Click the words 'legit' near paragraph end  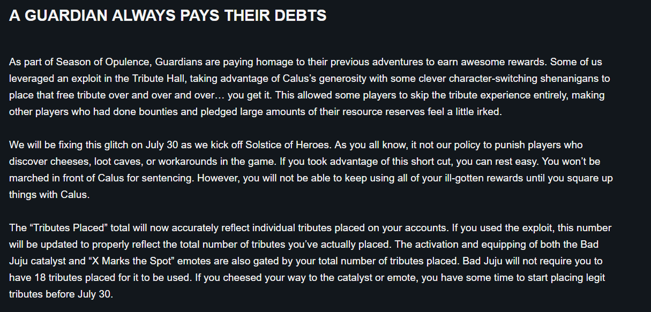[x=600, y=278]
